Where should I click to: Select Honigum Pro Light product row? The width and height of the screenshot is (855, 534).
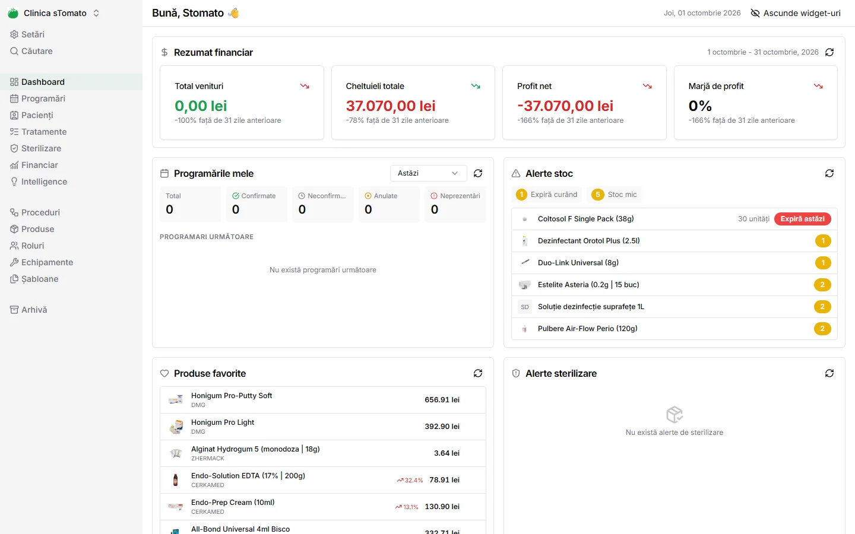click(323, 427)
